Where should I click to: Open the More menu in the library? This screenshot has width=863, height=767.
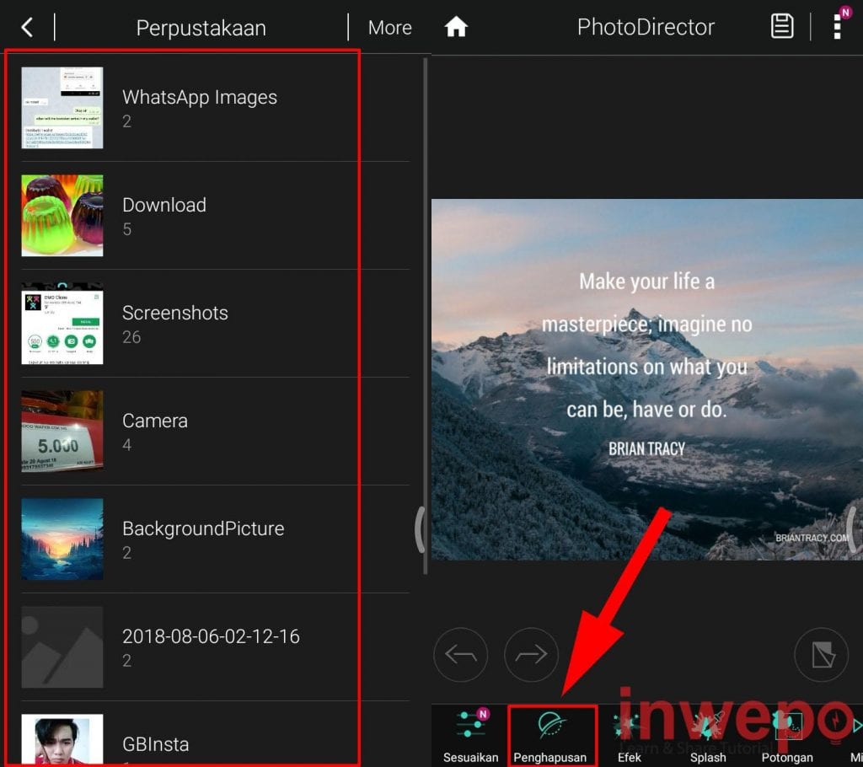[389, 28]
